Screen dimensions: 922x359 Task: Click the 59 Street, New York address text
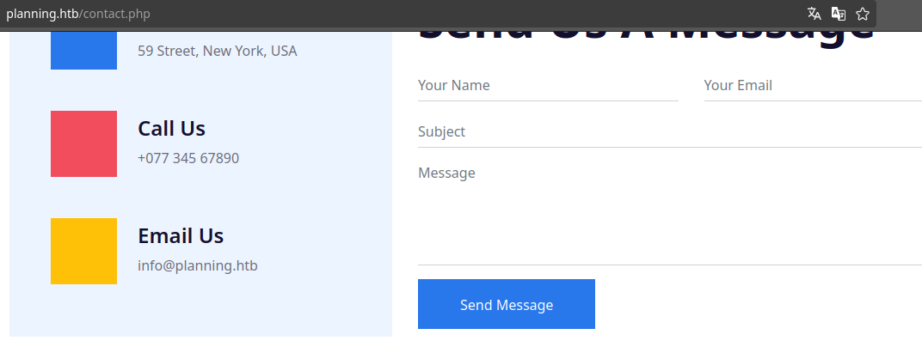pyautogui.click(x=218, y=51)
